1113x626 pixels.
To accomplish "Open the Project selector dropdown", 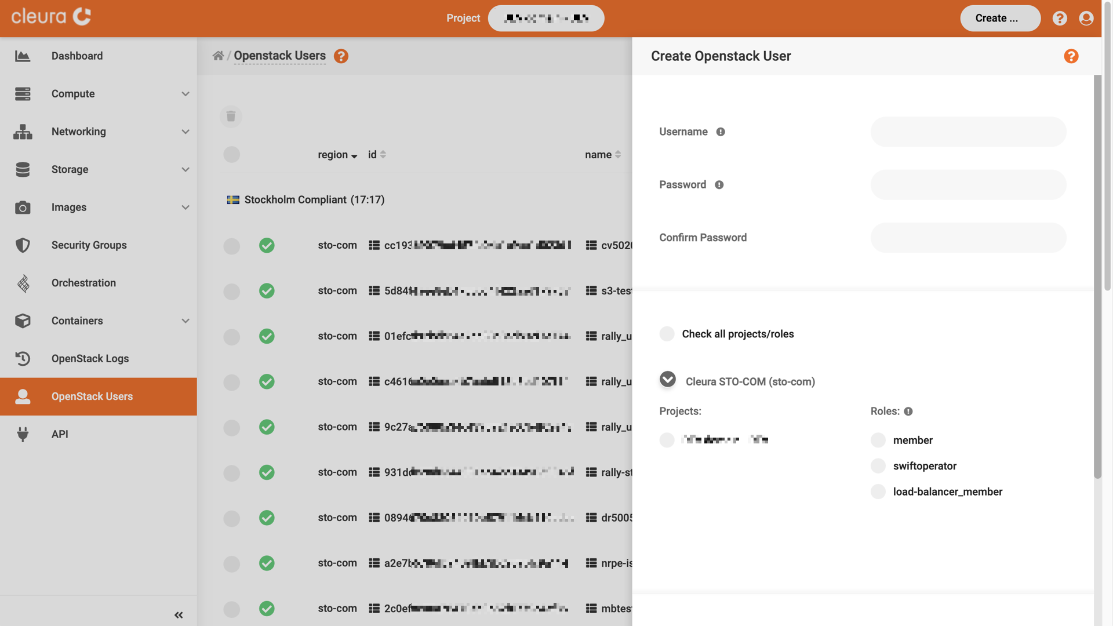I will (546, 19).
